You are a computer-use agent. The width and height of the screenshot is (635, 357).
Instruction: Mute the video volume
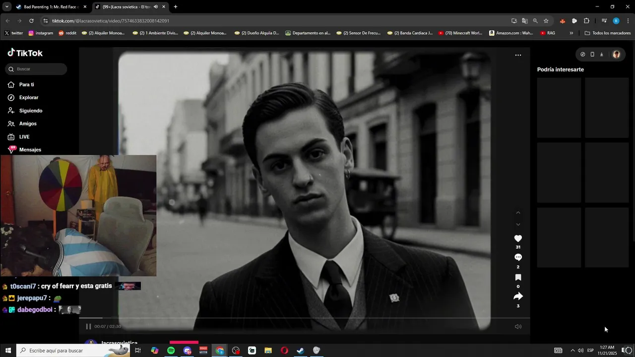pos(518,326)
